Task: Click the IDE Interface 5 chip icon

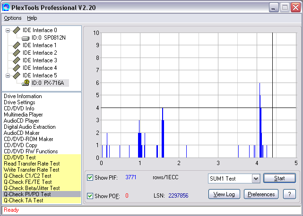Action: click(x=17, y=75)
